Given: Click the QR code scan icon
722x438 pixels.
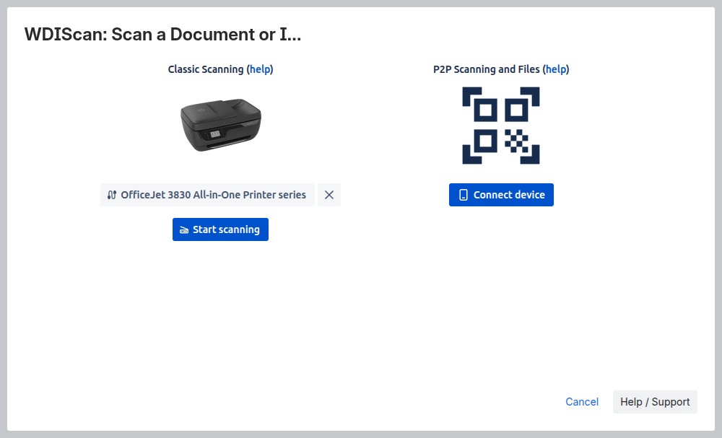Looking at the screenshot, I should 501,125.
